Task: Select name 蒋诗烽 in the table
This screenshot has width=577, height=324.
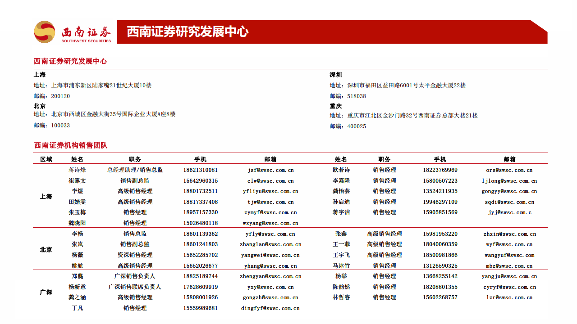Action: pos(77,170)
